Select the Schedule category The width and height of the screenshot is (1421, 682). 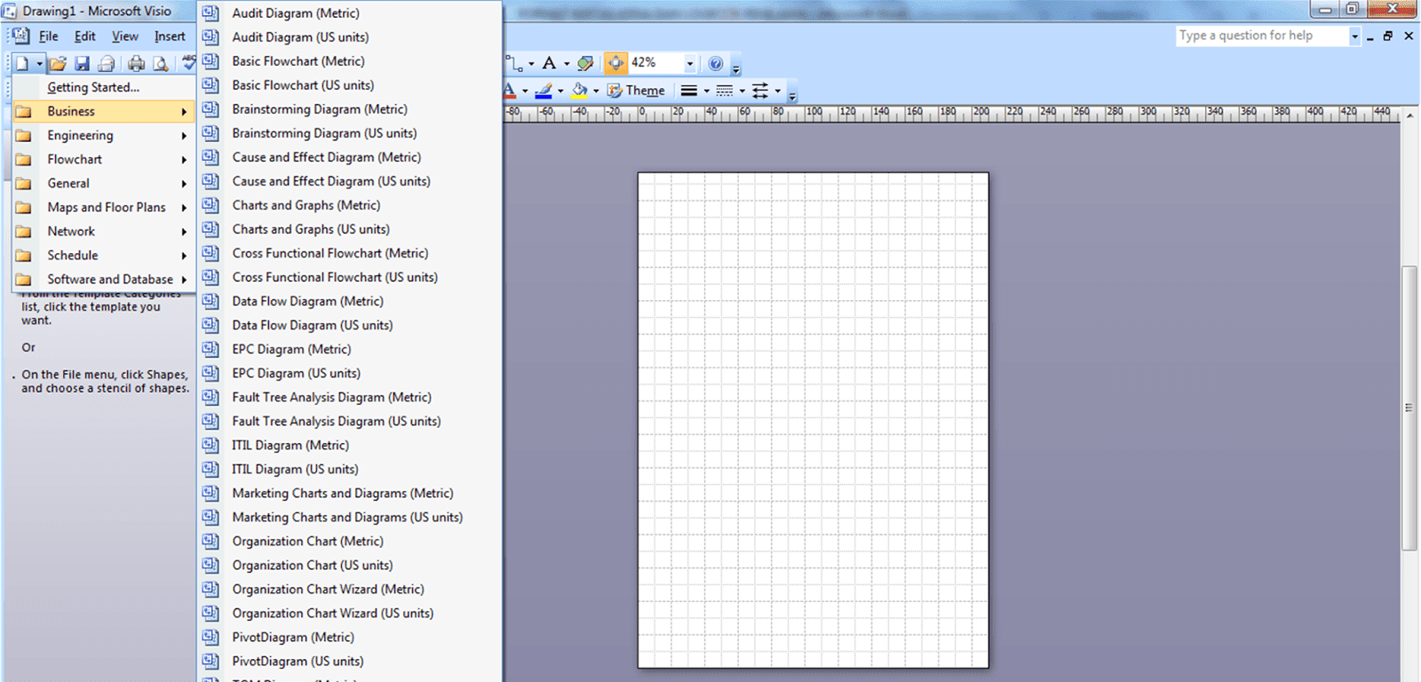tap(104, 255)
